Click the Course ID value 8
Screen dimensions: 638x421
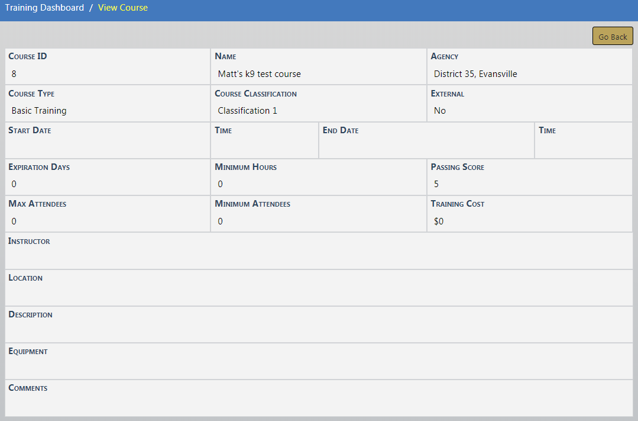click(14, 74)
